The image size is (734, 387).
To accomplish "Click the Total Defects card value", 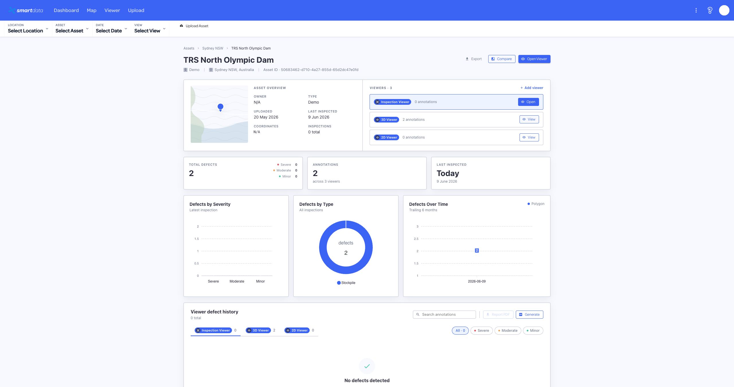I will 191,173.
